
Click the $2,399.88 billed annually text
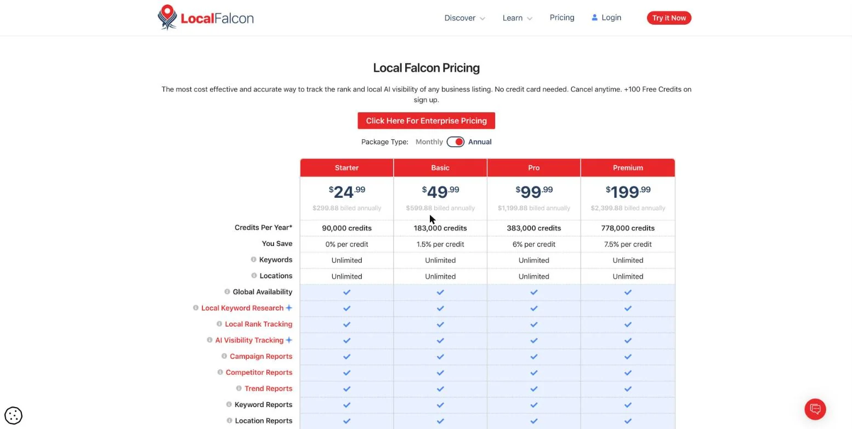click(628, 208)
